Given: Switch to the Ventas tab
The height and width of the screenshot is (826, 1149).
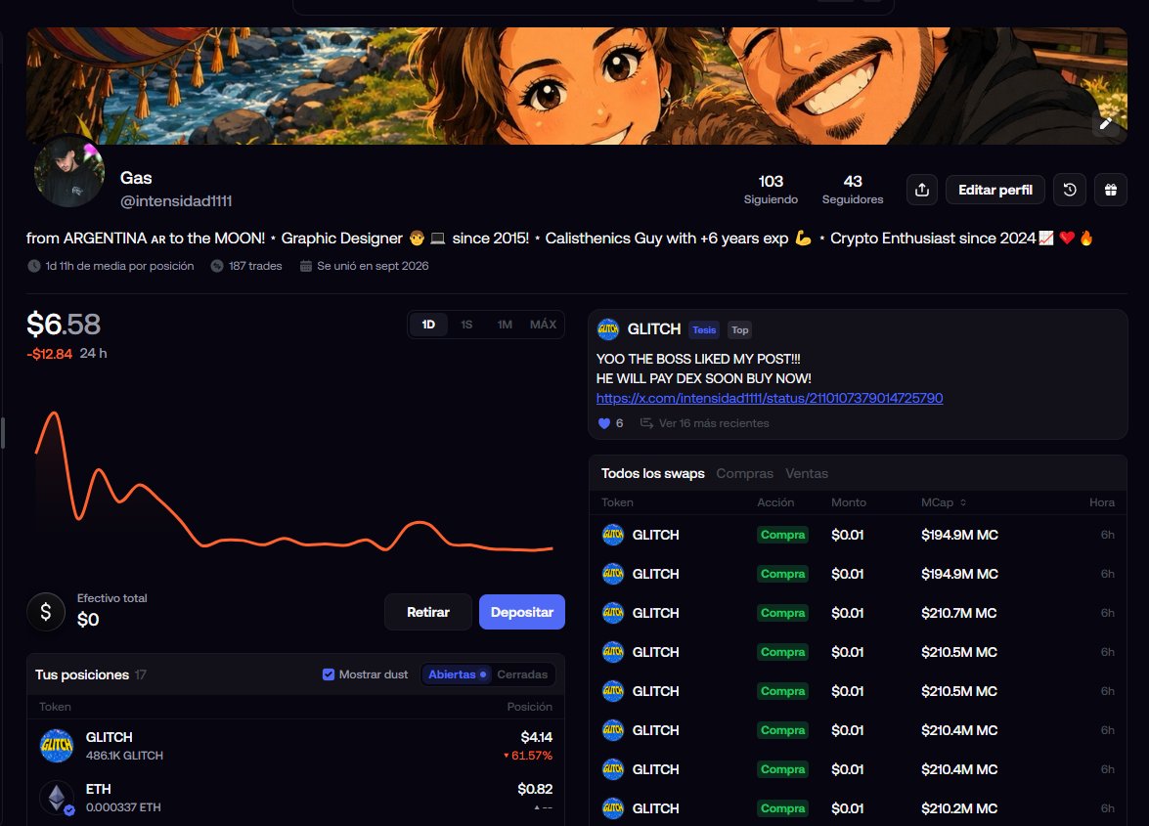Looking at the screenshot, I should click(807, 474).
